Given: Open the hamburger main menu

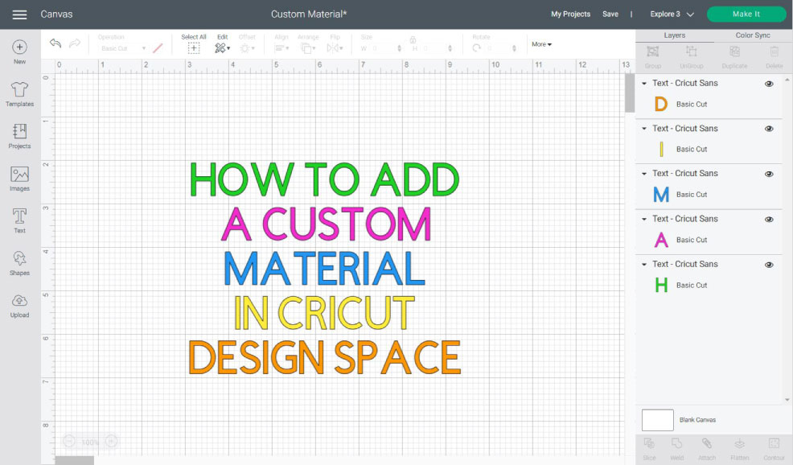Looking at the screenshot, I should pyautogui.click(x=20, y=14).
